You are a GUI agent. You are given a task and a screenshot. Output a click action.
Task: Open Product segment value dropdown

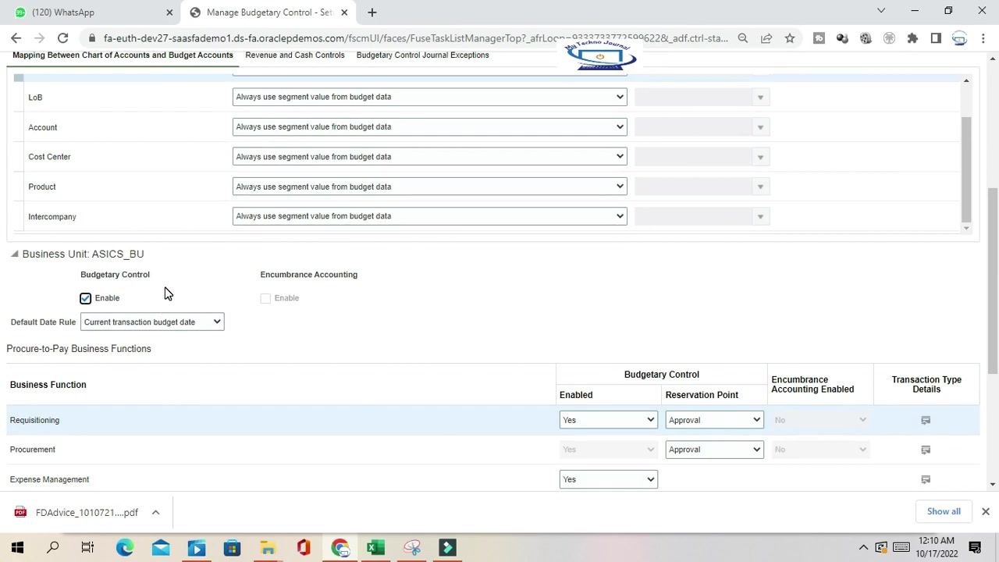(x=429, y=187)
